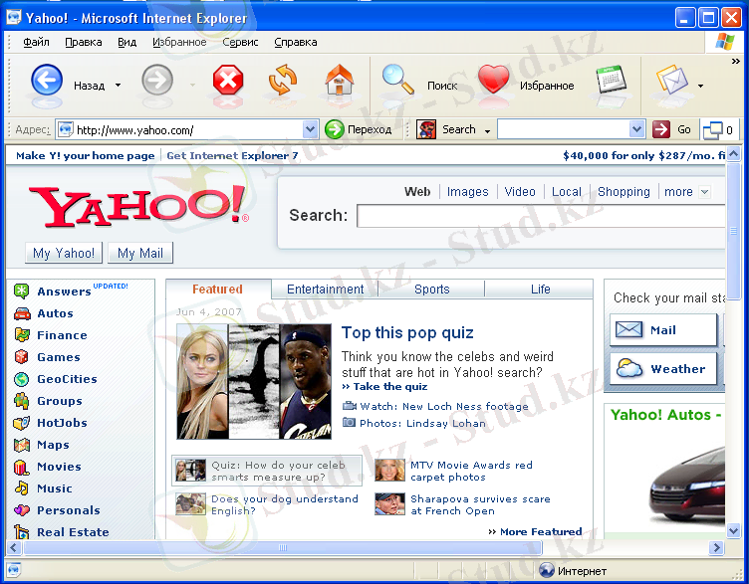This screenshot has height=584, width=749.
Task: Expand the address bar URL dropdown
Action: tap(309, 129)
